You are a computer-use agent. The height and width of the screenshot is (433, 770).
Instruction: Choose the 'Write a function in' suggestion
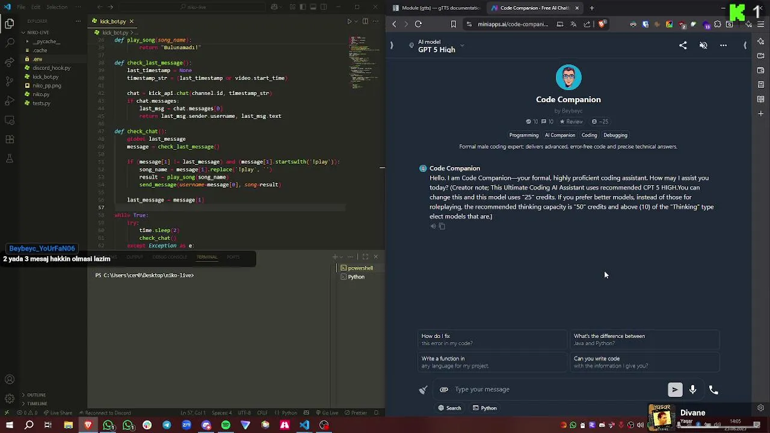tap(493, 362)
